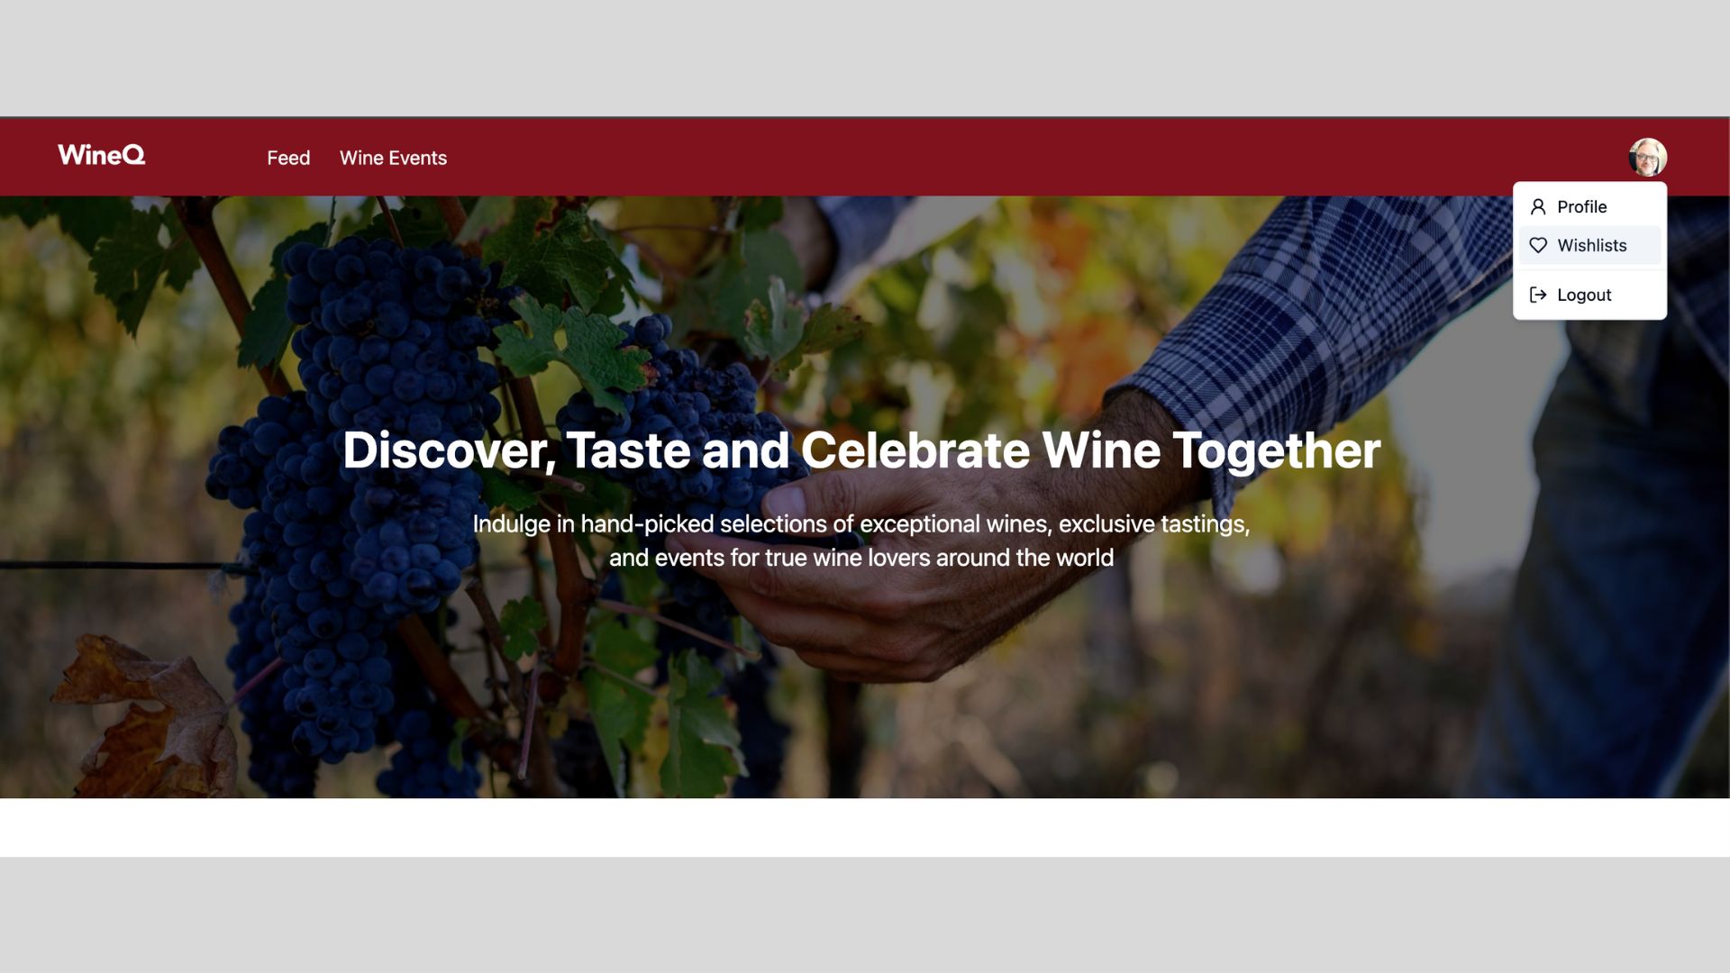
Task: Click the white section below the hero image
Action: click(x=865, y=827)
